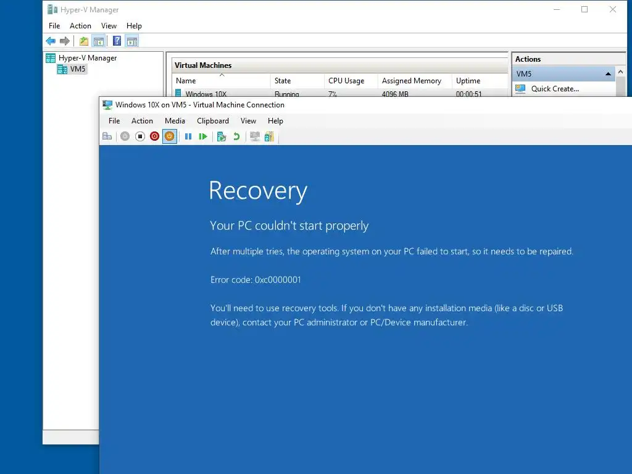
Task: Minimize the Hyper-V Manager window
Action: [557, 9]
